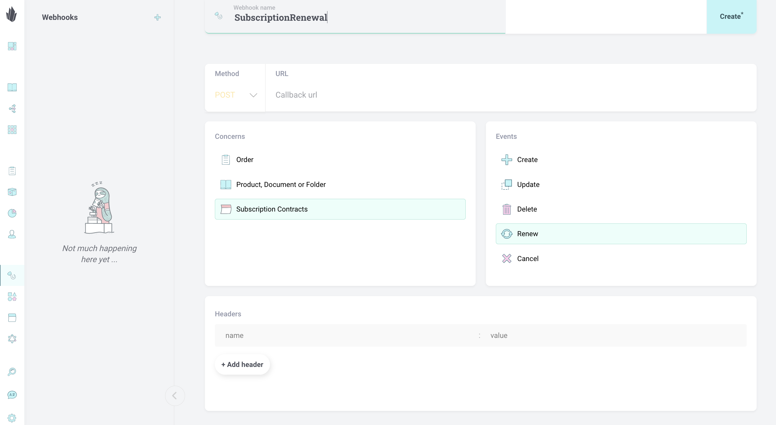Screen dimensions: 776x425
Task: Choose the Create event
Action: [x=621, y=160]
